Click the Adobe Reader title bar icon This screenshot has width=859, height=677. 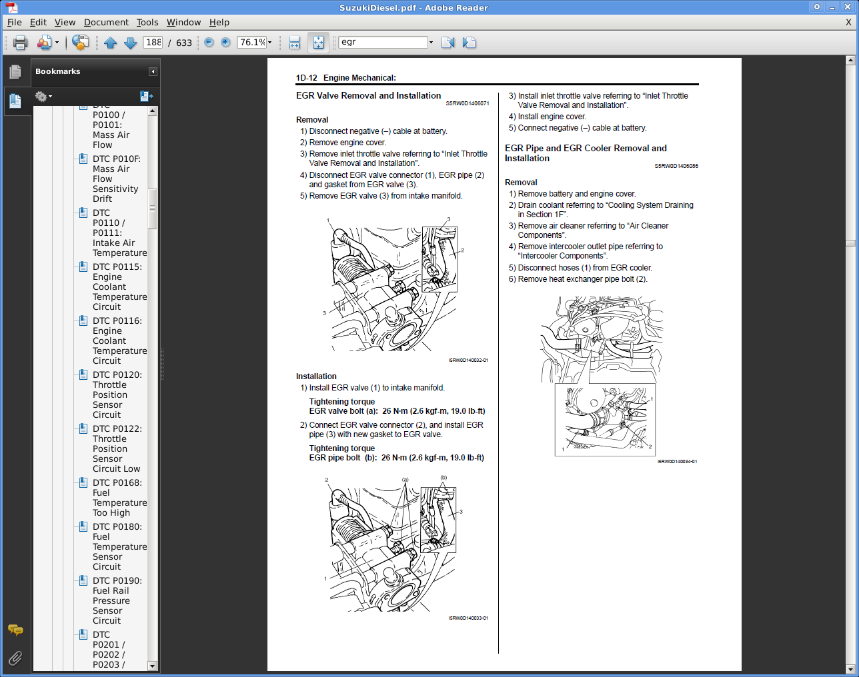click(11, 7)
